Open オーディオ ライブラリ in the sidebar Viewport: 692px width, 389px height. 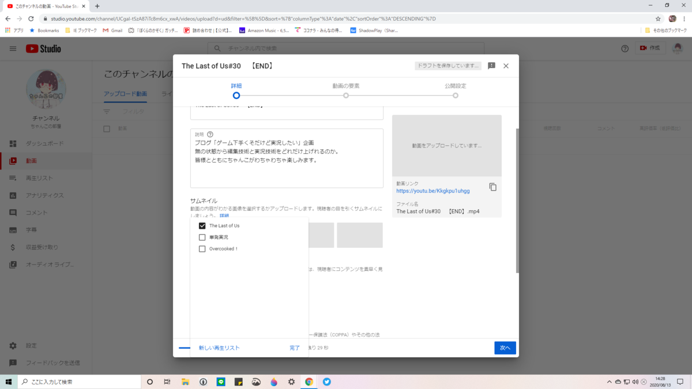coord(46,265)
